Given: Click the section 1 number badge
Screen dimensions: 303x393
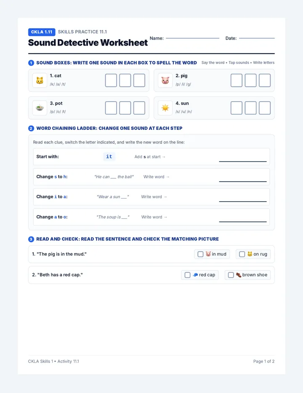Looking at the screenshot, I should [x=31, y=63].
